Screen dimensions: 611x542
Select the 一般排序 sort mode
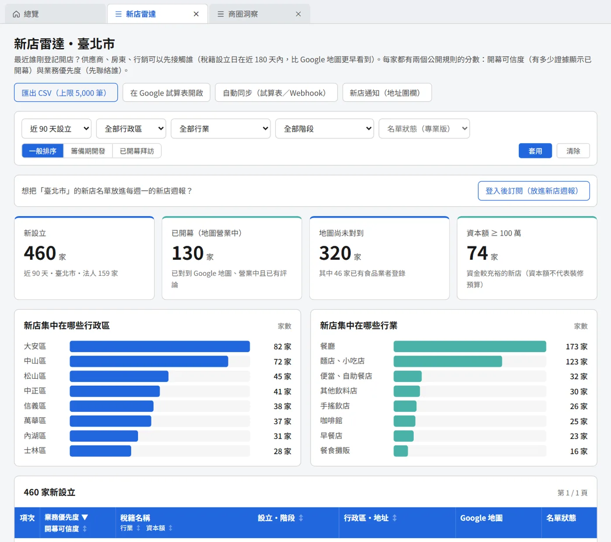pos(43,151)
